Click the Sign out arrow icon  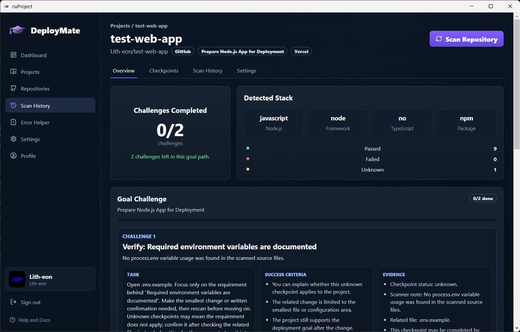[x=14, y=302]
